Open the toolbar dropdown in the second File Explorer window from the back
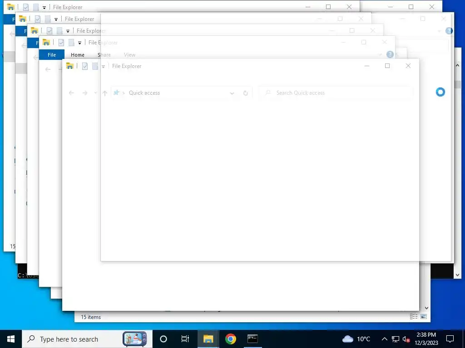465x348 pixels. point(56,19)
